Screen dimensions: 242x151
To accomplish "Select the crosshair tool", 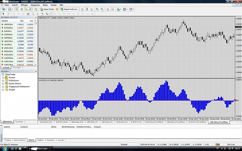I will [9, 14].
